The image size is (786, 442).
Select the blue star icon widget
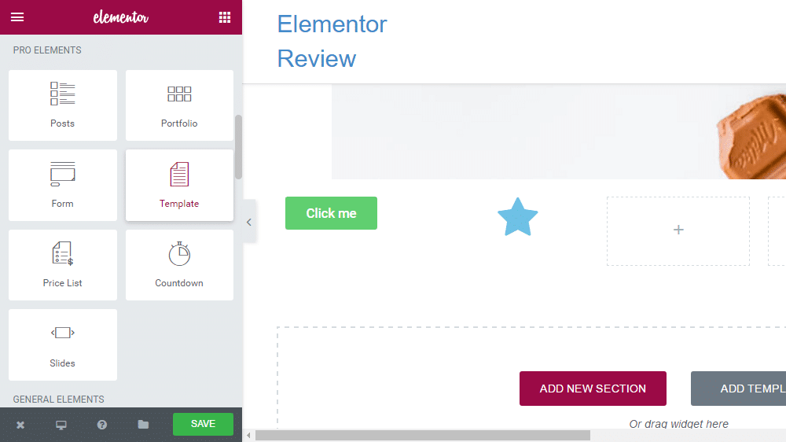point(518,217)
